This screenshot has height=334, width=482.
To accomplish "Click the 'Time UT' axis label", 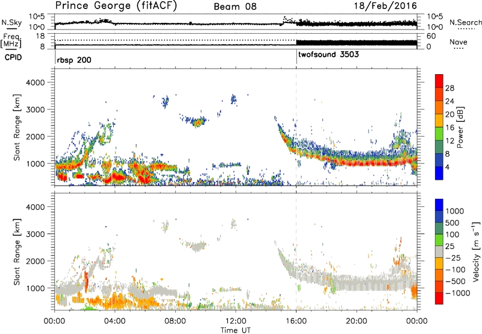I will [236, 330].
